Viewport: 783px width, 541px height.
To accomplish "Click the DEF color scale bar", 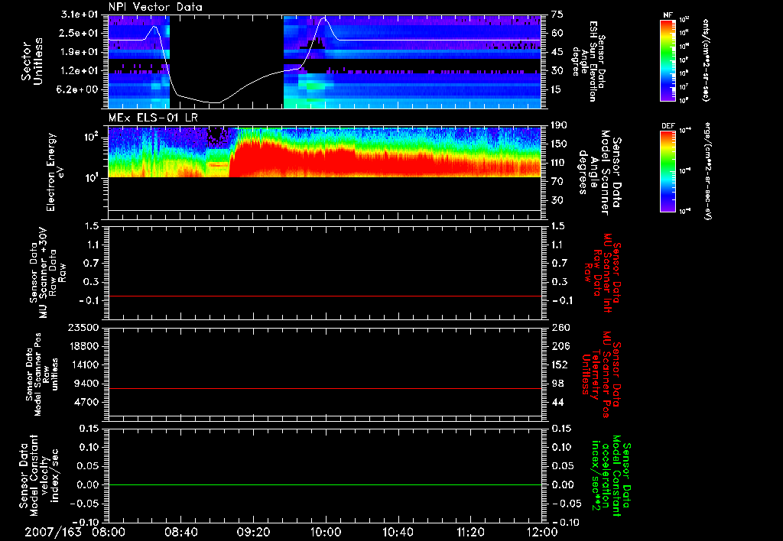I will pos(668,171).
